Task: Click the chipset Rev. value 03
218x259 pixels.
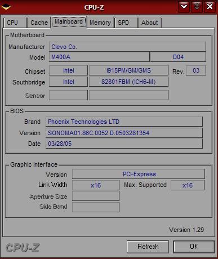Action: 196,70
